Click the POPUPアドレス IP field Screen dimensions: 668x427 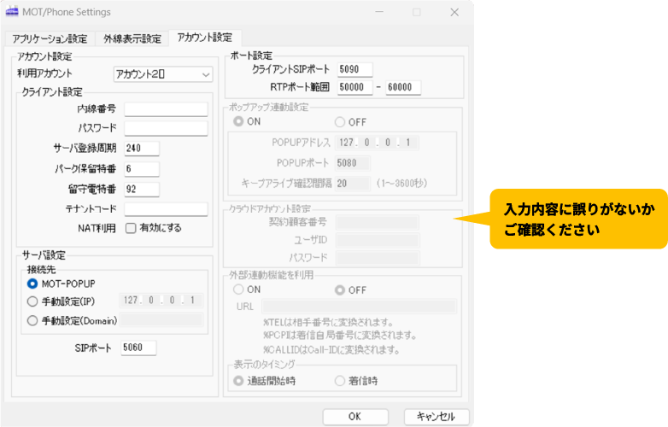tap(377, 143)
